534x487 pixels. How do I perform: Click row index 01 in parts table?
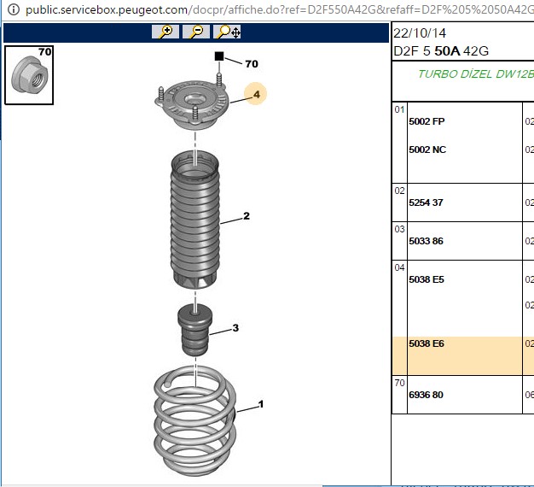(399, 110)
